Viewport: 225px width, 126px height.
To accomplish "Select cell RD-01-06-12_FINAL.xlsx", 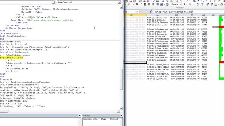I will click(x=158, y=79).
